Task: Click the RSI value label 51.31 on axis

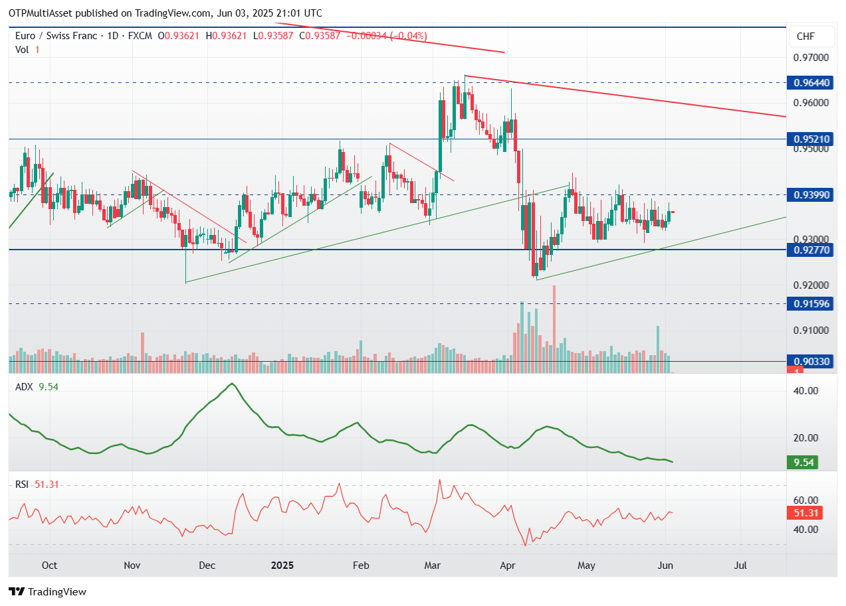Action: pyautogui.click(x=805, y=512)
